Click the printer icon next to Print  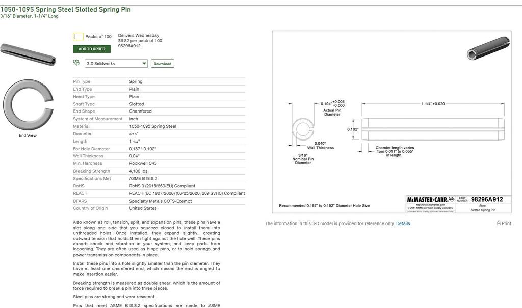(499, 223)
